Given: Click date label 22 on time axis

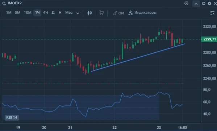Looking at the screenshot, I should 114,127.
